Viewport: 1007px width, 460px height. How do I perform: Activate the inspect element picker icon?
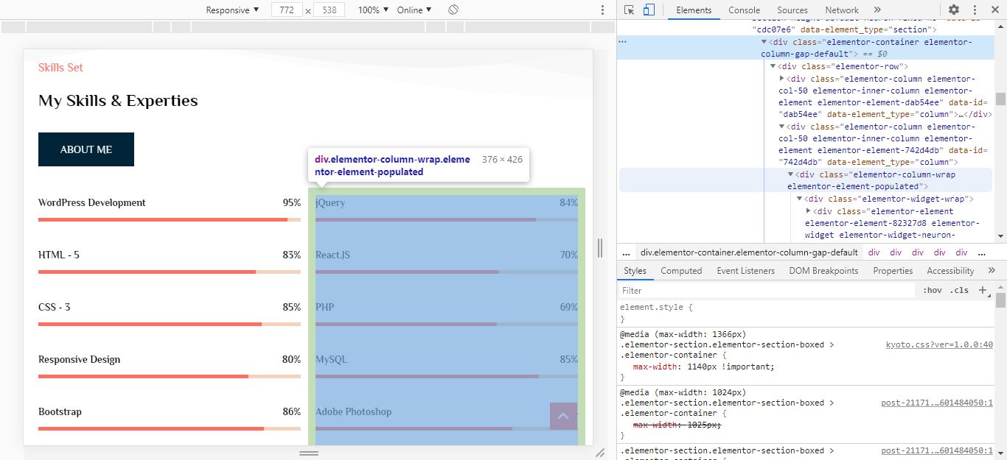click(x=629, y=10)
